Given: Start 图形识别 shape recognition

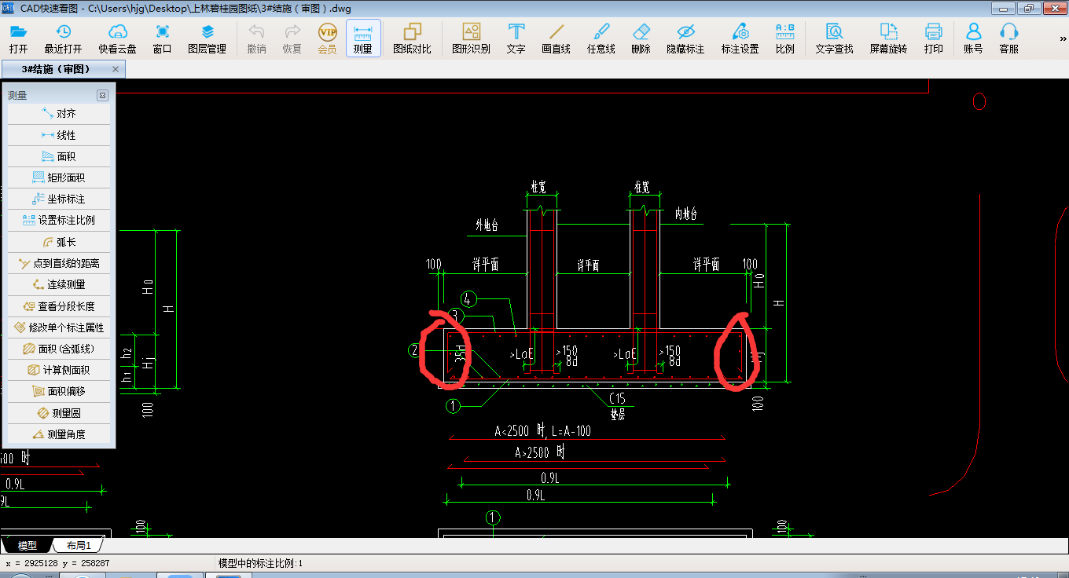Looking at the screenshot, I should coord(471,38).
